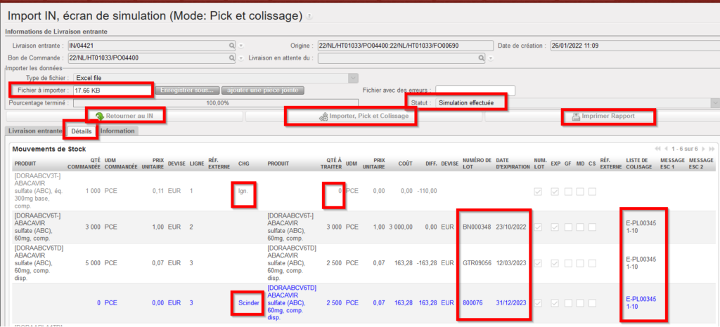Image resolution: width=720 pixels, height=327 pixels.
Task: Click the Fichier à importer input field
Action: tap(112, 90)
